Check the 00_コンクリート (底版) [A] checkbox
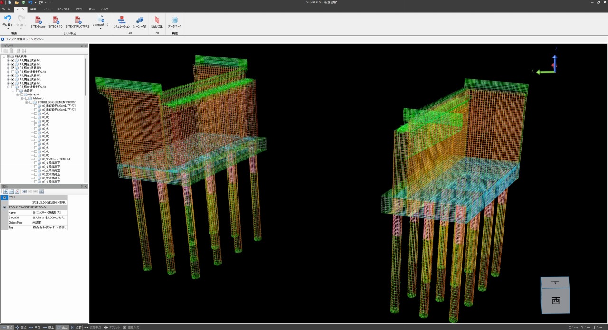The width and height of the screenshot is (608, 330). [x=36, y=159]
